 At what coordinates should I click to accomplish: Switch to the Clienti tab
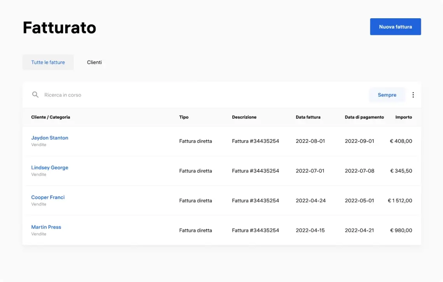point(94,62)
